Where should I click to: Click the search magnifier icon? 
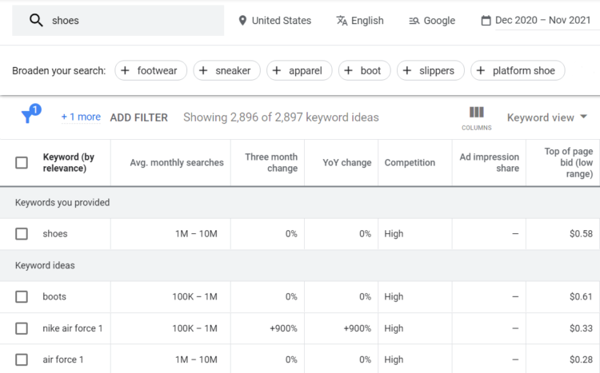(35, 21)
